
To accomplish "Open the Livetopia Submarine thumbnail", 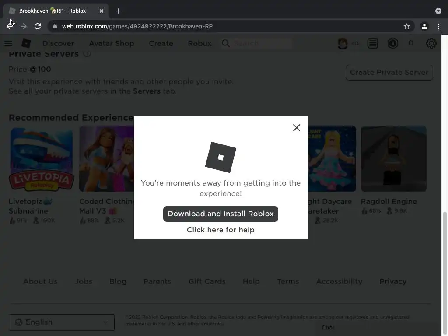I will tap(42, 159).
